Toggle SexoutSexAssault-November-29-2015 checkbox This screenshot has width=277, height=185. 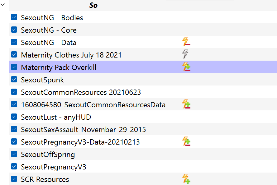14,129
